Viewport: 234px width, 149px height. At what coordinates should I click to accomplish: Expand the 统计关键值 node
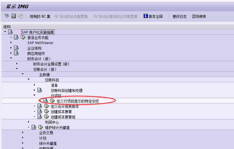23,143
